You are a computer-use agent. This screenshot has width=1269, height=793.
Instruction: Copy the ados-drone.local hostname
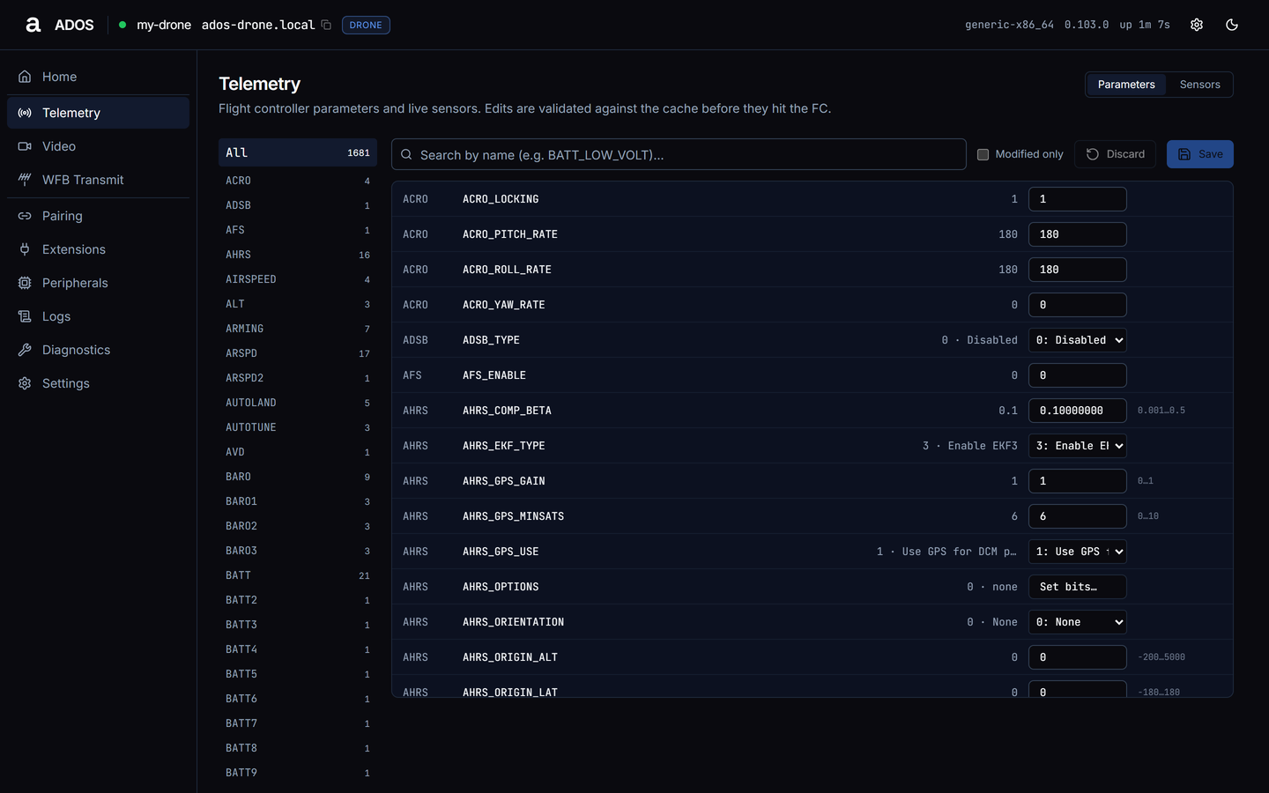[x=326, y=25]
